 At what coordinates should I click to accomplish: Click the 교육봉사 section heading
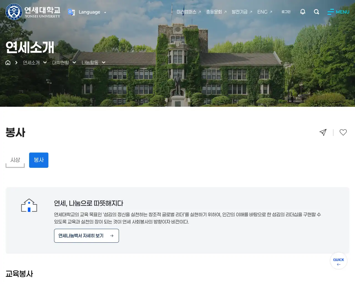(x=19, y=274)
